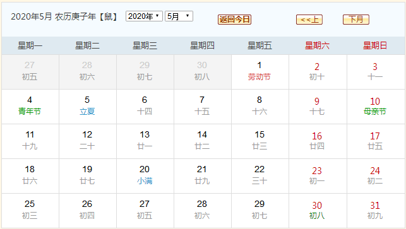The width and height of the screenshot is (406, 229).
Task: Select May 29 初七 in last row
Action: click(260, 211)
